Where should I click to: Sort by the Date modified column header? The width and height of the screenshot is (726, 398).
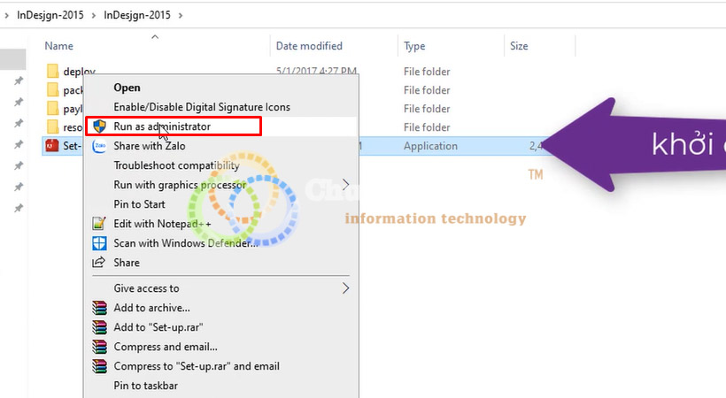pos(309,46)
